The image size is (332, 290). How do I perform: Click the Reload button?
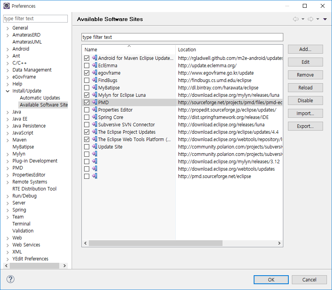click(x=306, y=88)
